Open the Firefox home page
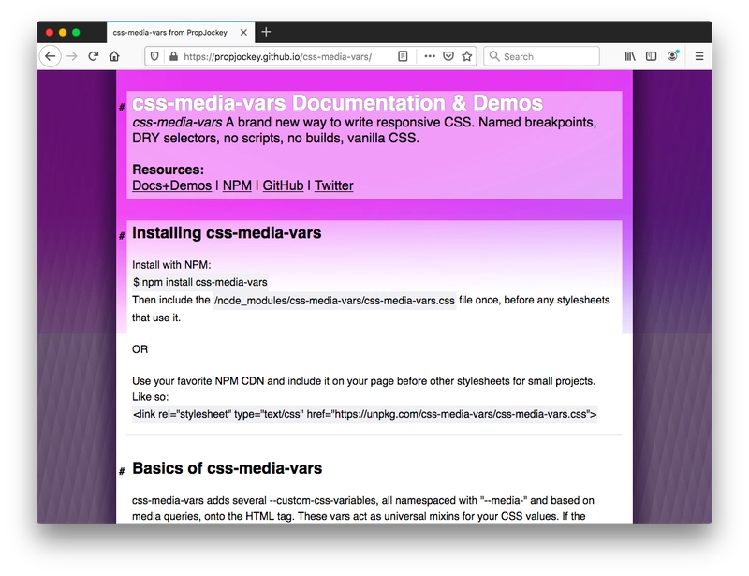The height and width of the screenshot is (576, 749). pos(114,56)
